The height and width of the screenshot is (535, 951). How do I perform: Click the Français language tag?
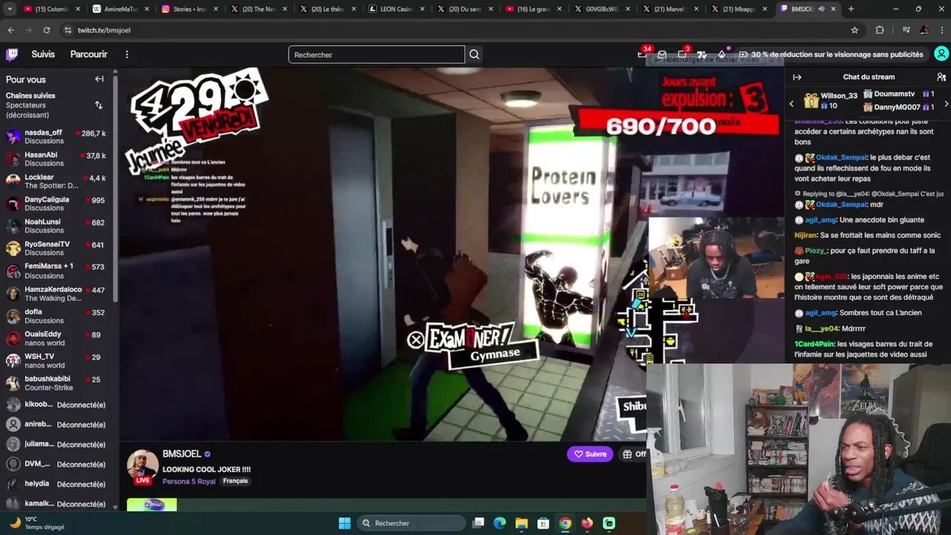pyautogui.click(x=236, y=481)
